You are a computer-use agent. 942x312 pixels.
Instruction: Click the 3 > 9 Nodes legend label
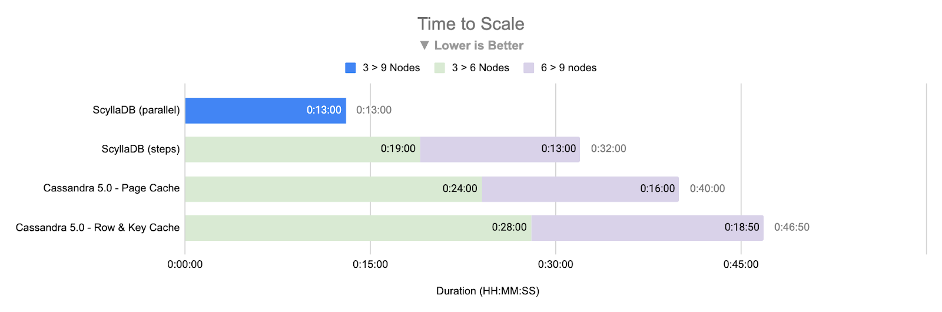point(392,68)
